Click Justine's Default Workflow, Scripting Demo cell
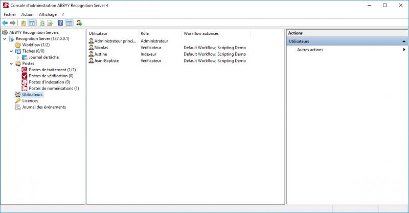This screenshot has height=213, width=409. tap(215, 54)
